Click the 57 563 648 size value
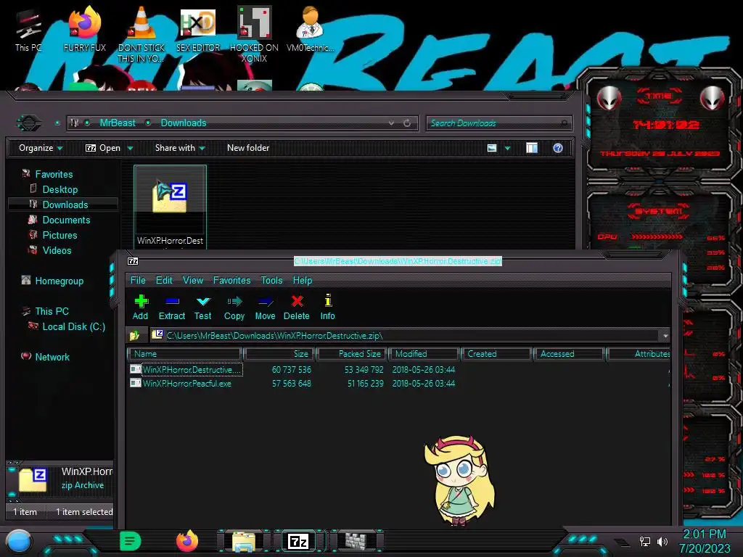This screenshot has height=557, width=743. point(292,384)
